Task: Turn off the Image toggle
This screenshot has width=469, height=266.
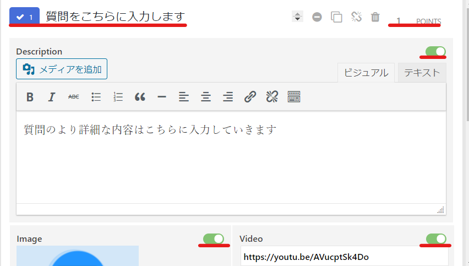Action: (214, 238)
